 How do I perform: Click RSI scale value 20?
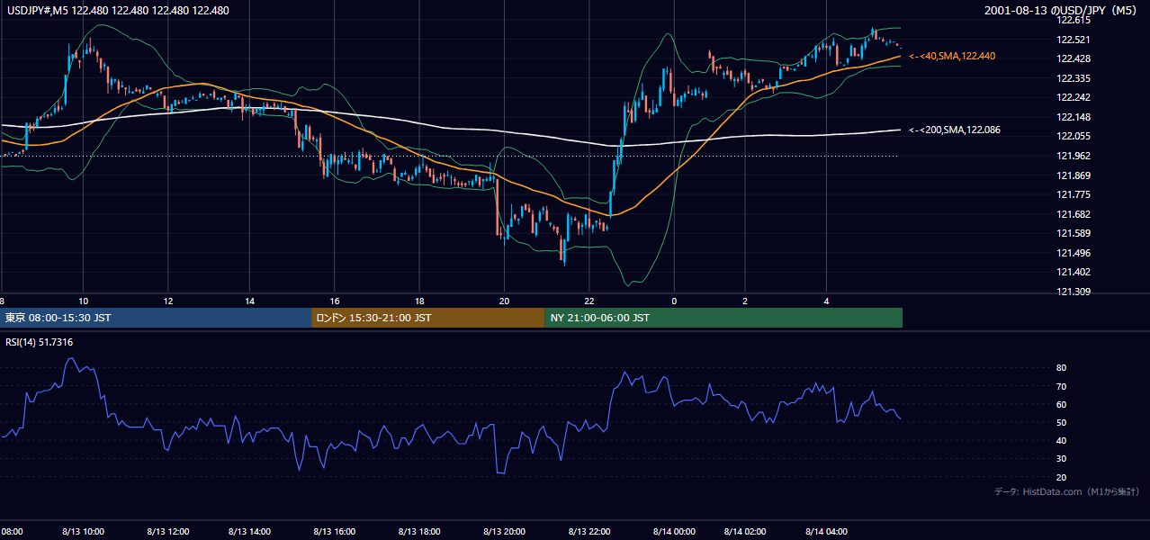point(1062,477)
